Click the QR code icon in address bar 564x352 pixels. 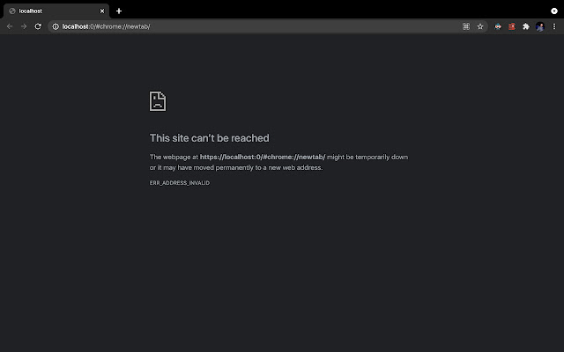pyautogui.click(x=466, y=26)
